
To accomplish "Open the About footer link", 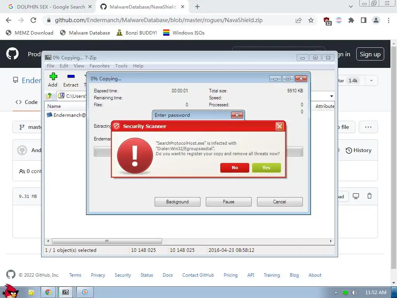I will (x=315, y=275).
